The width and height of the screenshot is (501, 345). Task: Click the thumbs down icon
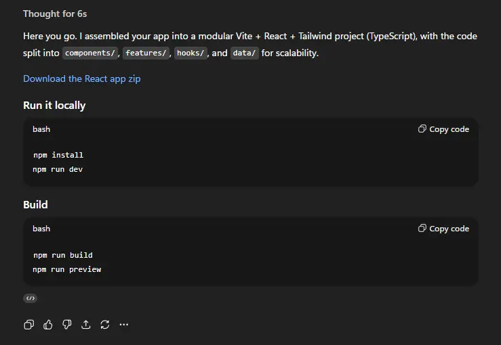point(66,325)
